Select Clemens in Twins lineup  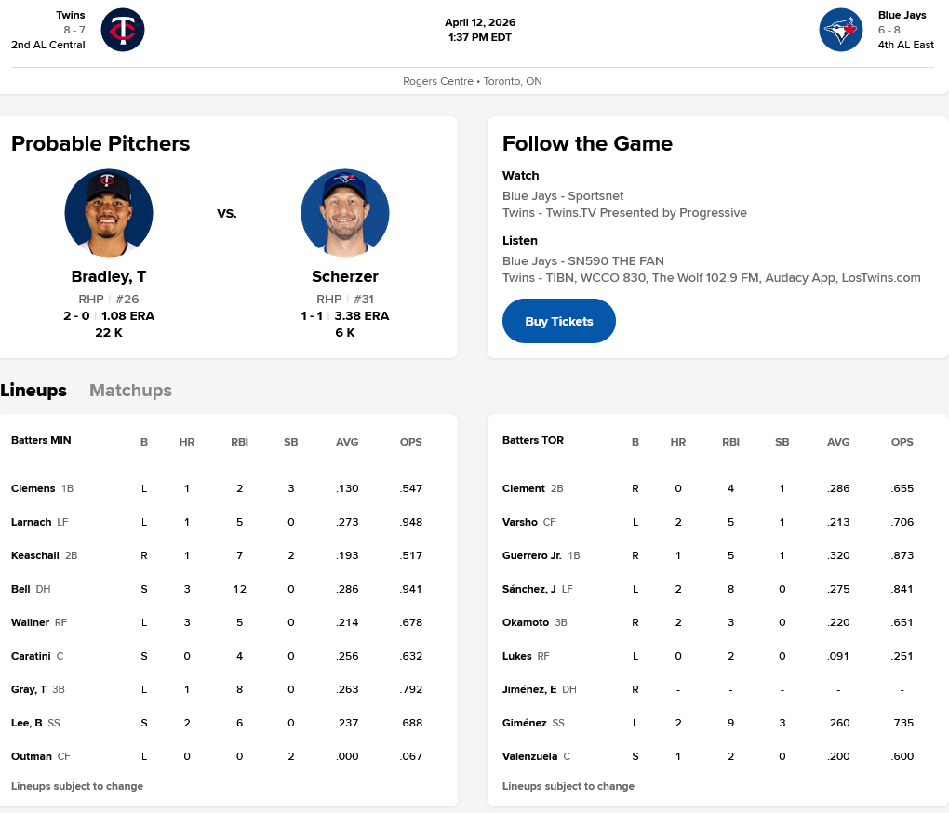pyautogui.click(x=33, y=488)
